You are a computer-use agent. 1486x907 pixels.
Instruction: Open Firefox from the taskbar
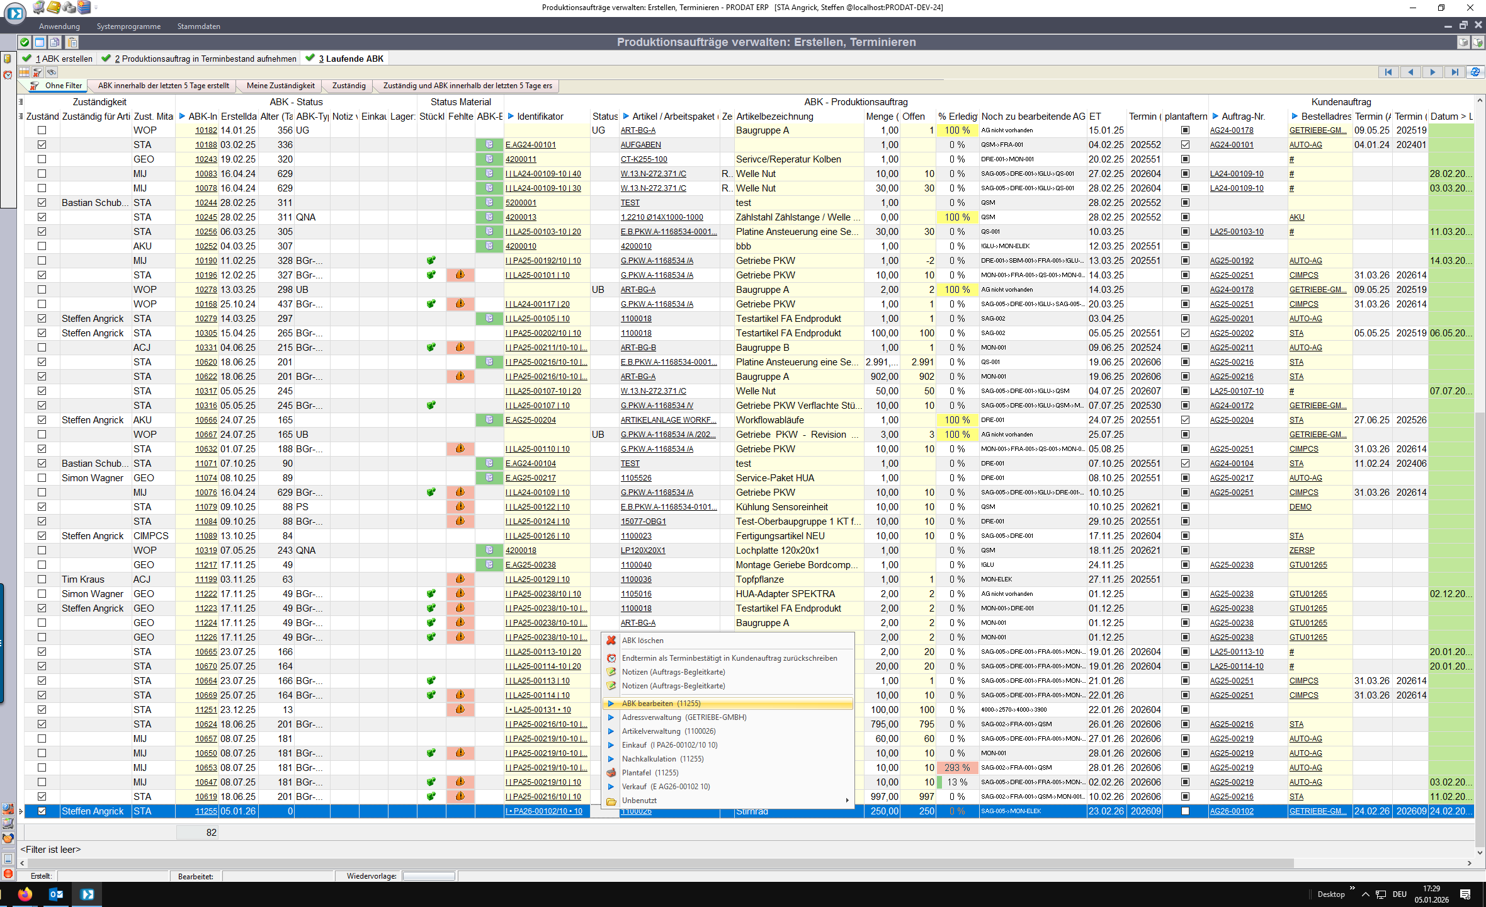point(25,894)
